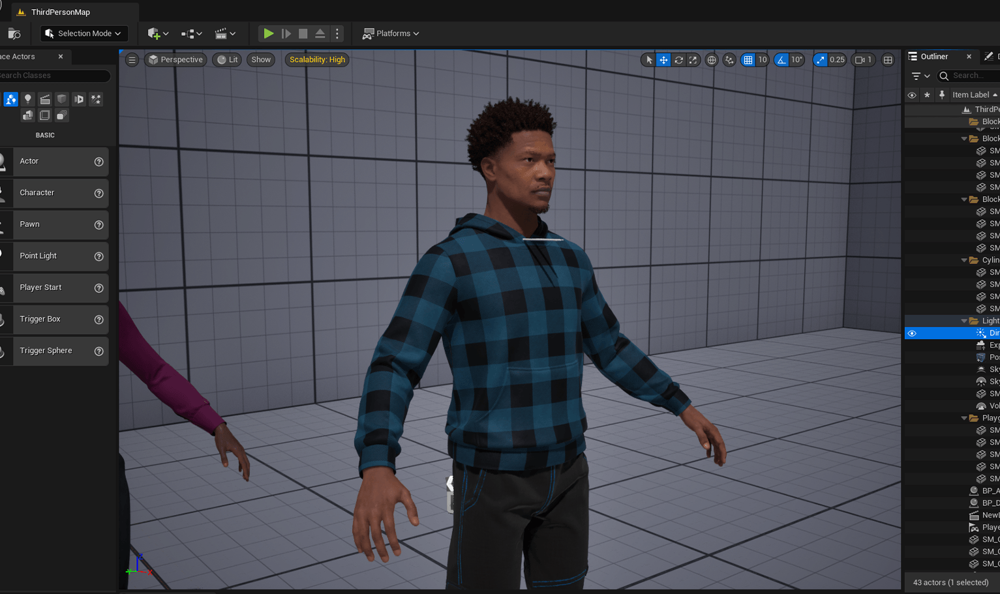Select the Trigger Sphere item
Image resolution: width=1000 pixels, height=594 pixels.
click(54, 351)
